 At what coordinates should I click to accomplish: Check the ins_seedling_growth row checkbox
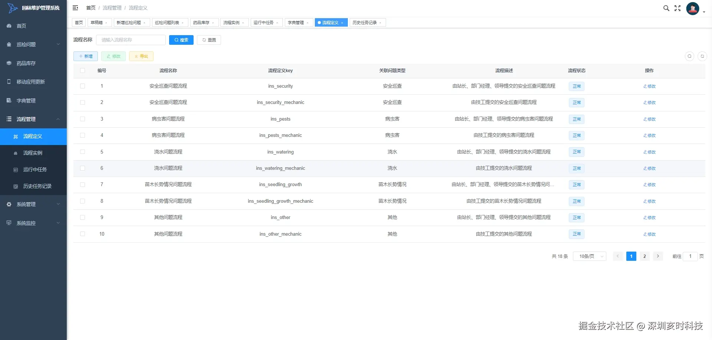(x=82, y=185)
